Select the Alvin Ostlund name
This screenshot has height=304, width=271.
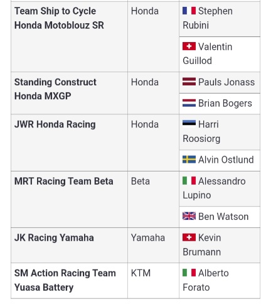[226, 160]
